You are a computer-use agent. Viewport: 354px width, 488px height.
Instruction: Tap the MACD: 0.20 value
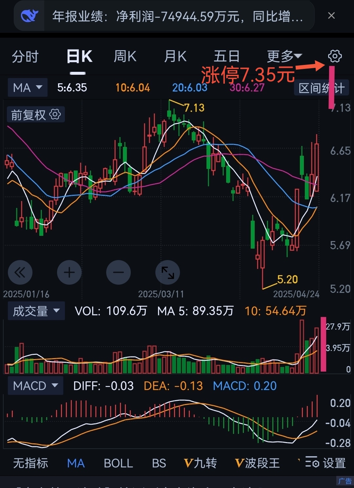(x=245, y=386)
